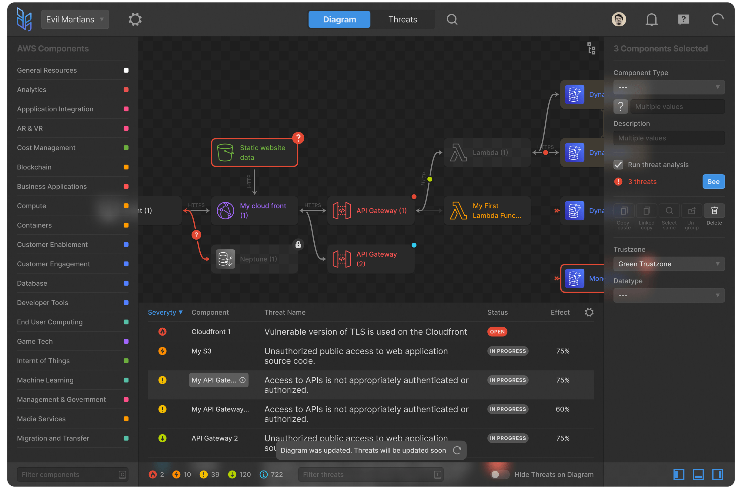Open settings gear in top bar
742x489 pixels.
(135, 19)
